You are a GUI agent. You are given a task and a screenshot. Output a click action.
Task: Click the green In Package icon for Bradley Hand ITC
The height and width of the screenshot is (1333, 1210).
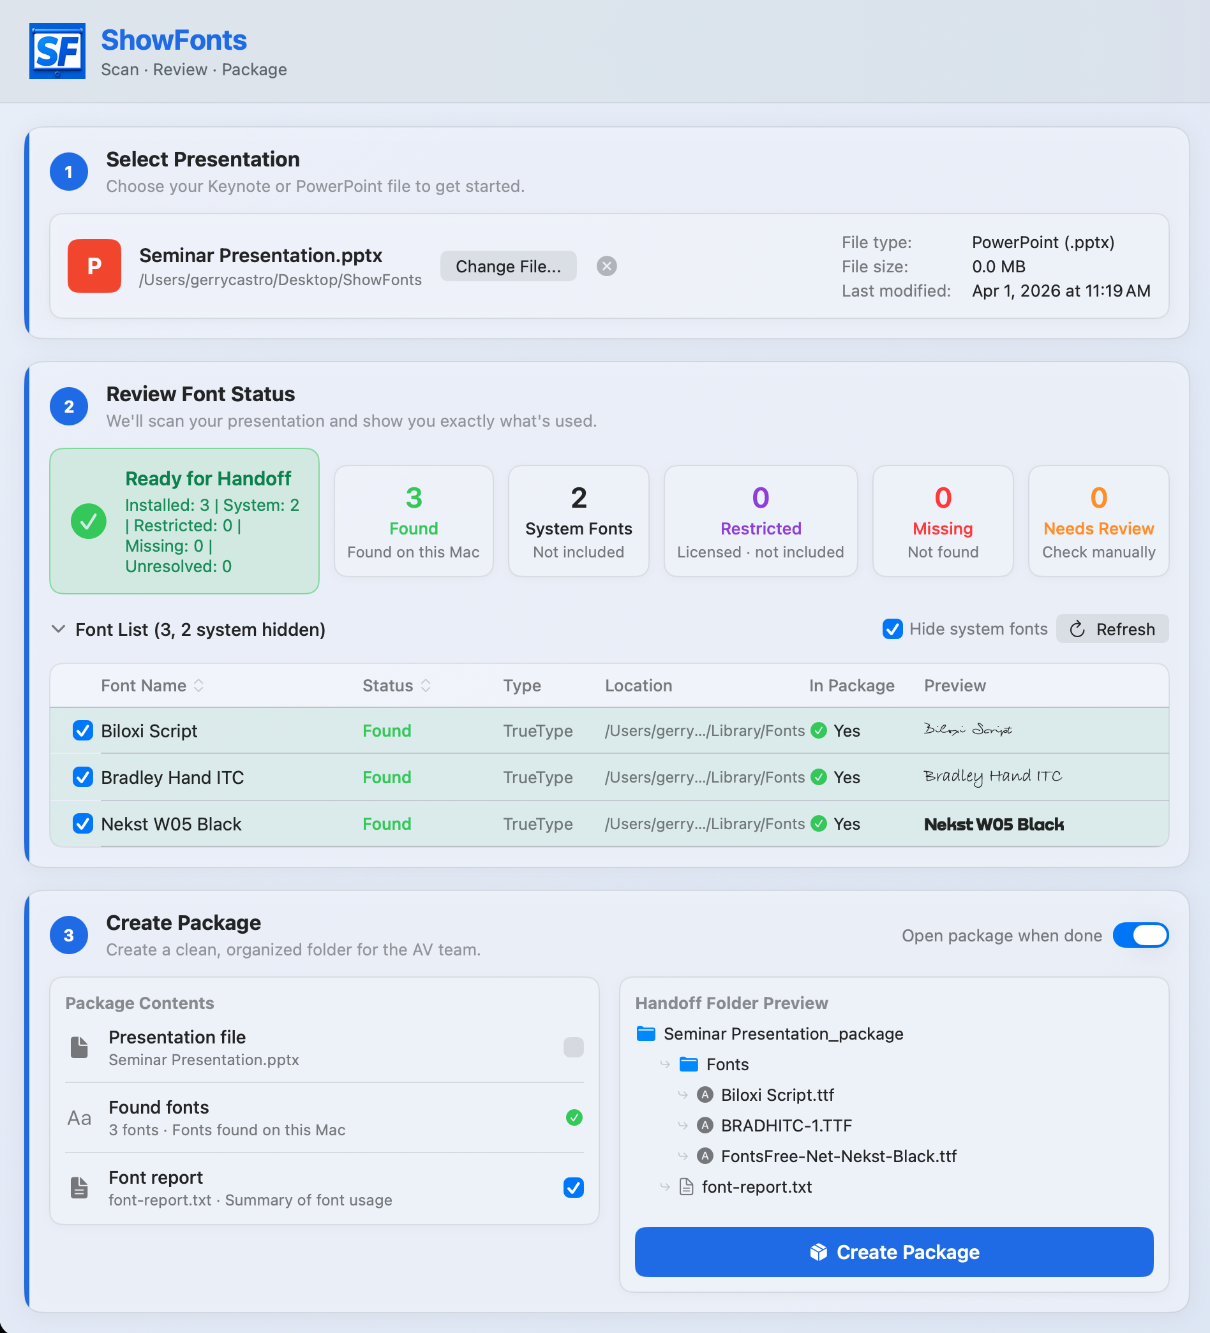(x=818, y=777)
